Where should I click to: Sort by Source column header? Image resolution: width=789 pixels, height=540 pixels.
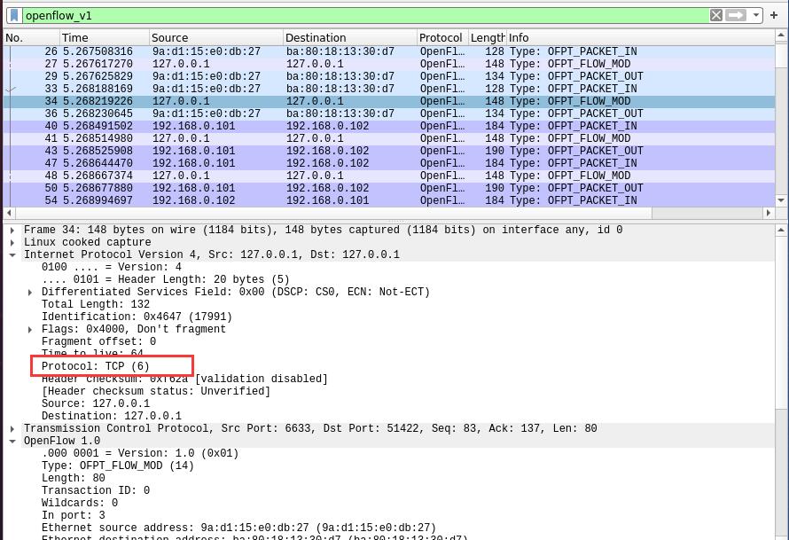tap(216, 38)
